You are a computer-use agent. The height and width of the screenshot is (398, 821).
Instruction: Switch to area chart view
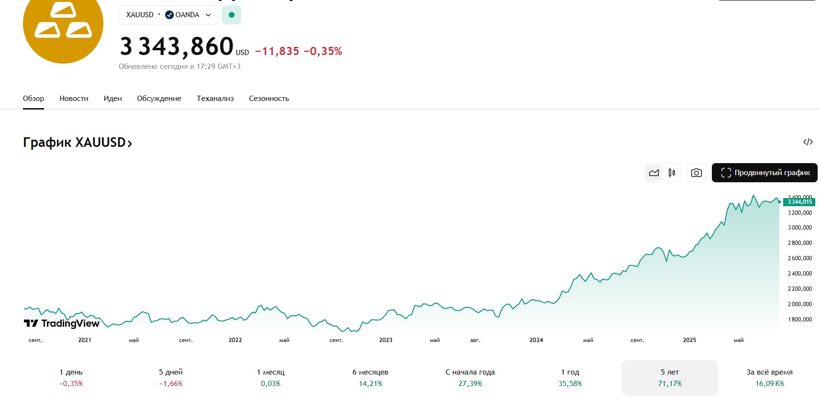654,173
